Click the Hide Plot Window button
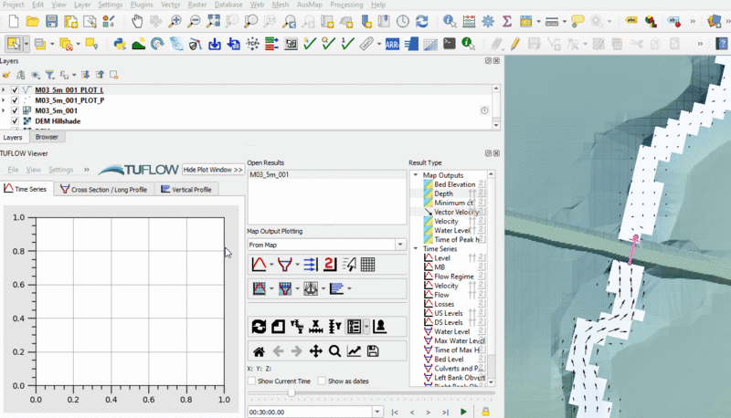Image resolution: width=731 pixels, height=418 pixels. point(213,170)
